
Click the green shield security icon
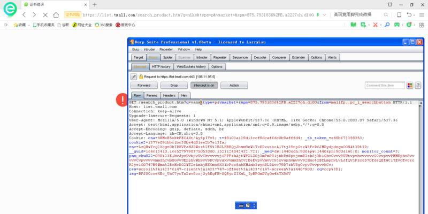pos(409,25)
